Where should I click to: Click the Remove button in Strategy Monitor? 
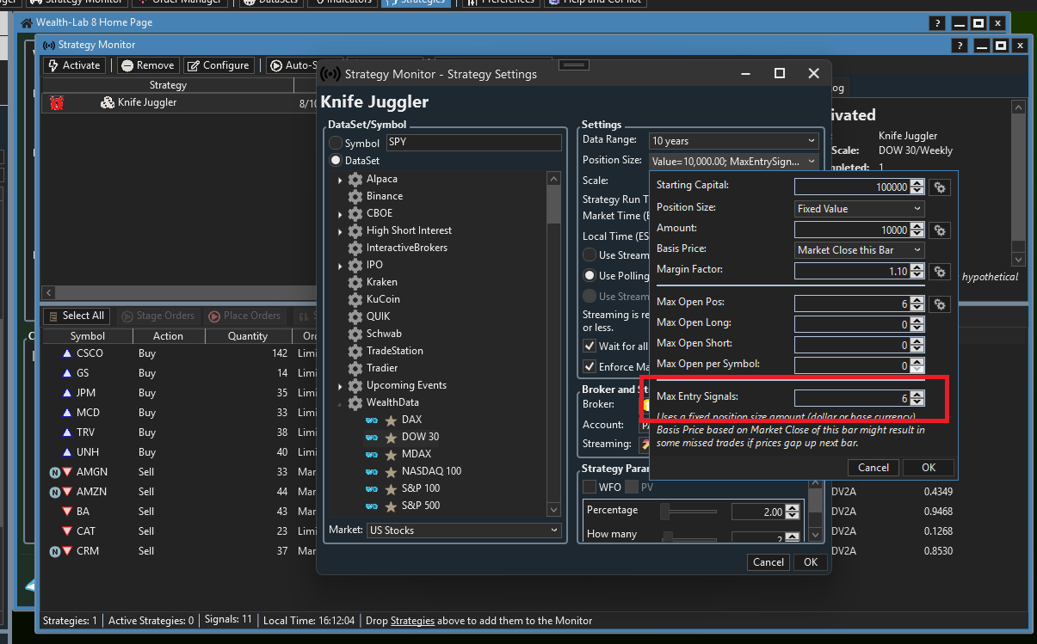(148, 65)
